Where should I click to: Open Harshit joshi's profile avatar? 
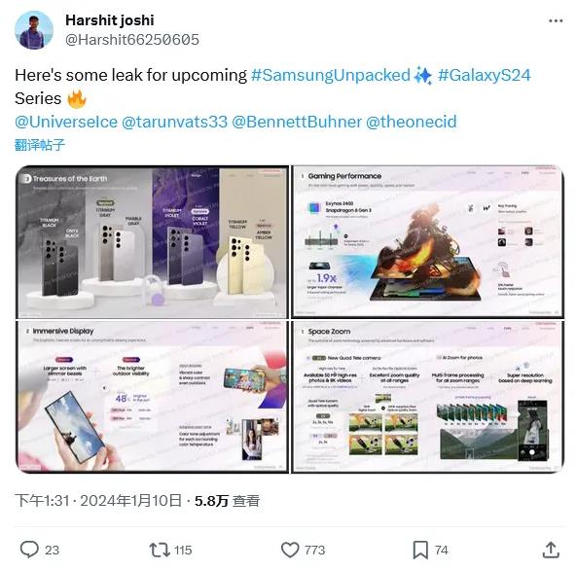[x=34, y=30]
